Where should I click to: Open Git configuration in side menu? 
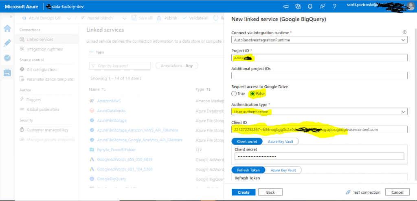point(42,69)
